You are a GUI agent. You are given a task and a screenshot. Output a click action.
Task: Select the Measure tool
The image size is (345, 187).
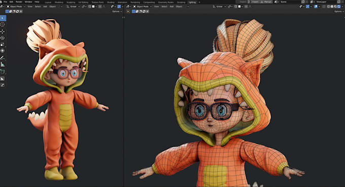(3, 64)
